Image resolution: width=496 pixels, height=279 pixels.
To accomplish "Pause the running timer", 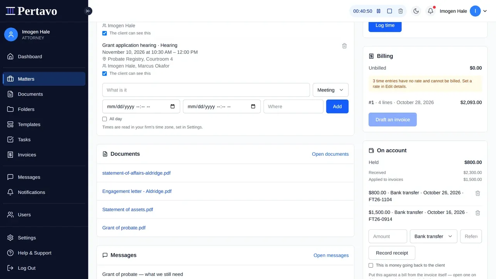I will [x=379, y=11].
